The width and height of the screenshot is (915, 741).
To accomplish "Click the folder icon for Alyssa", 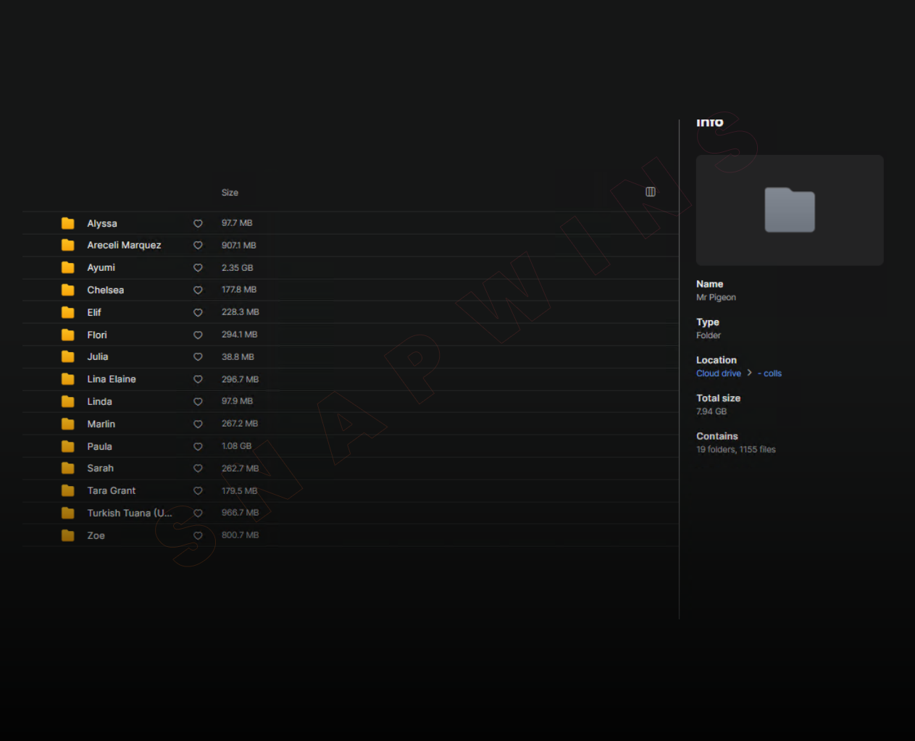I will tap(68, 223).
